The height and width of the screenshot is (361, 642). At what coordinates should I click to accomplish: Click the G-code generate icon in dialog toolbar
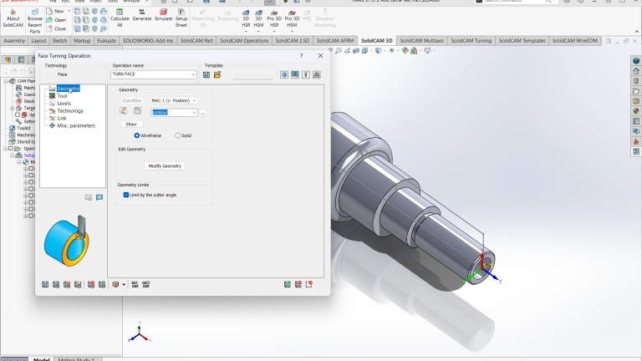pyautogui.click(x=135, y=284)
